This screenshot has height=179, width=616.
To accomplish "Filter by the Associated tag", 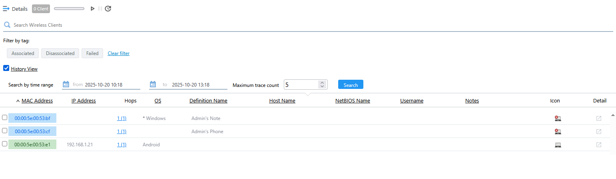I will 23,53.
